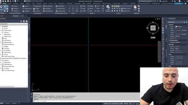This screenshot has height=105, width=188.
Task: Select the Scale command
Action: tap(90, 11)
